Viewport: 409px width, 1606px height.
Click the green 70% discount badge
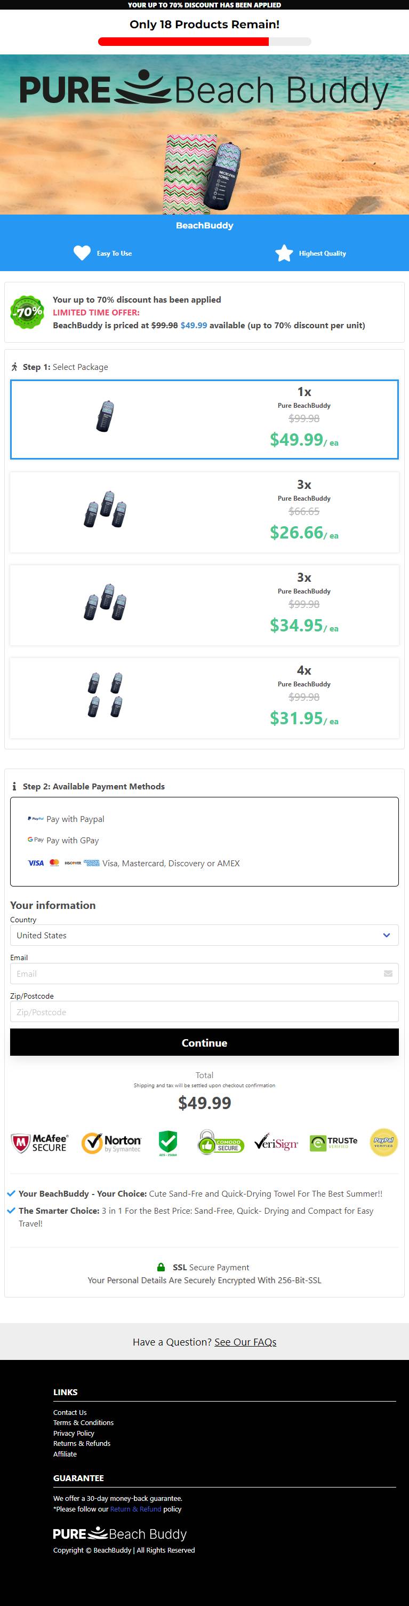pyautogui.click(x=27, y=312)
